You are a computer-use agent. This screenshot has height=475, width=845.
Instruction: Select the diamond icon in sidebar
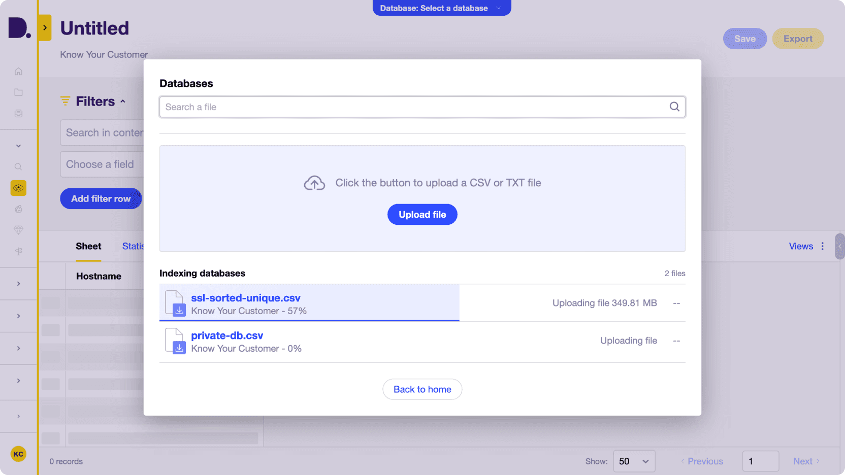tap(18, 230)
